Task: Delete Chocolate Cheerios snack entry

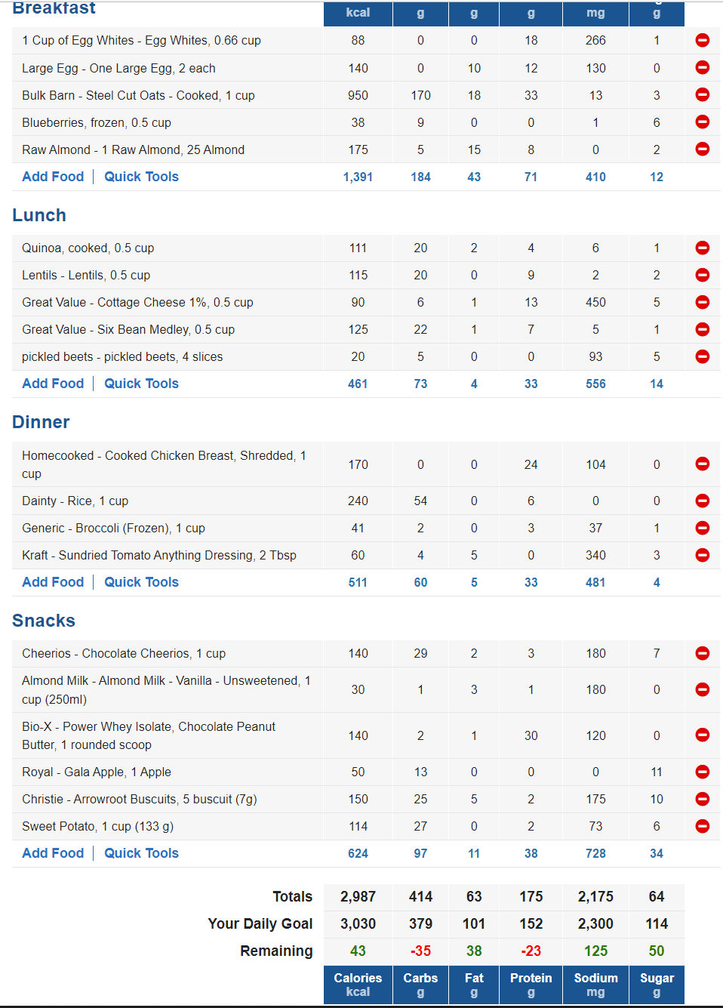Action: tap(702, 653)
